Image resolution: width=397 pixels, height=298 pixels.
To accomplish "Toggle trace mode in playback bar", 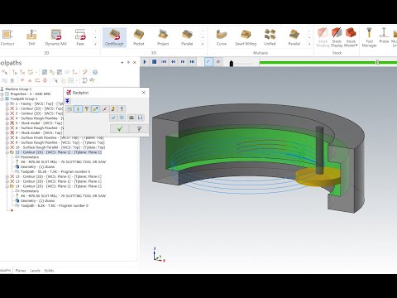I will [208, 62].
